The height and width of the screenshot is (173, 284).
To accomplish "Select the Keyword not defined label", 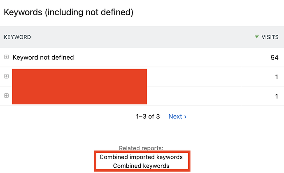I will (43, 57).
